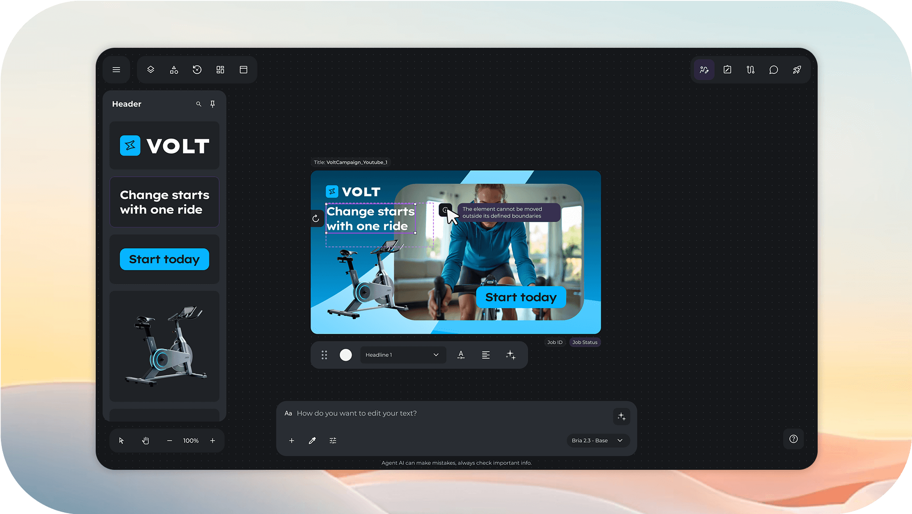Open the Layers panel icon
The image size is (912, 514).
click(x=150, y=70)
